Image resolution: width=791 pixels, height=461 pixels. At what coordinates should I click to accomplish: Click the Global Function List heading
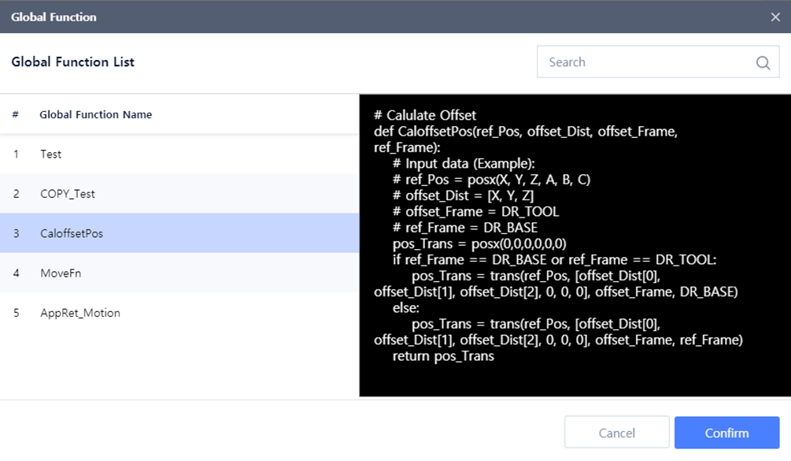pyautogui.click(x=72, y=62)
